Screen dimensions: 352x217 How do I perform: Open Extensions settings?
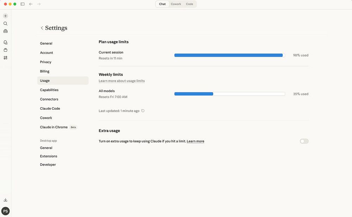(x=63, y=156)
